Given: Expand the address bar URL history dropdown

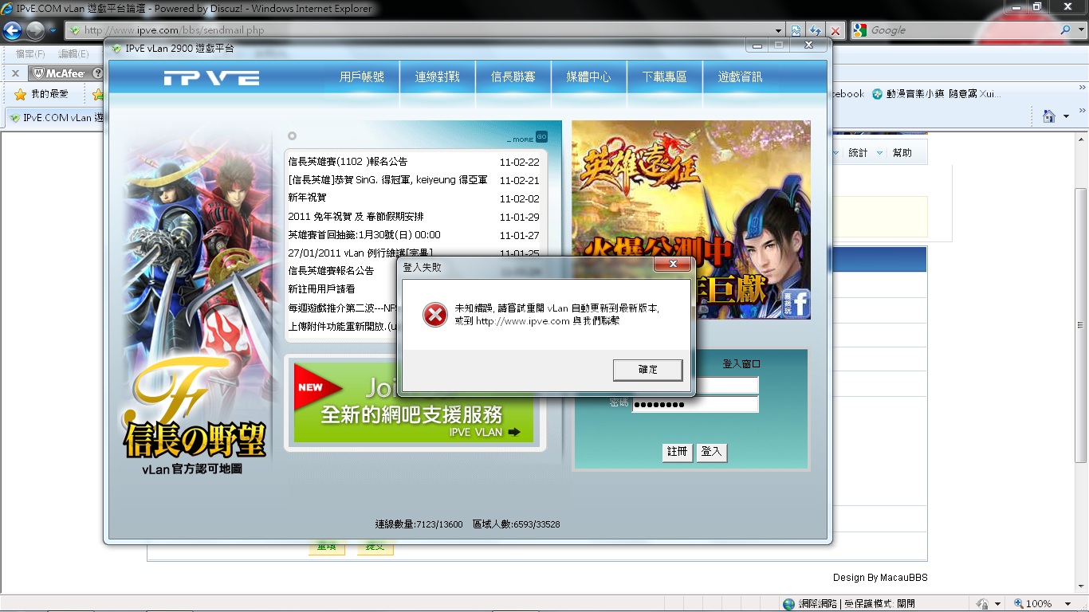Looking at the screenshot, I should click(x=778, y=30).
